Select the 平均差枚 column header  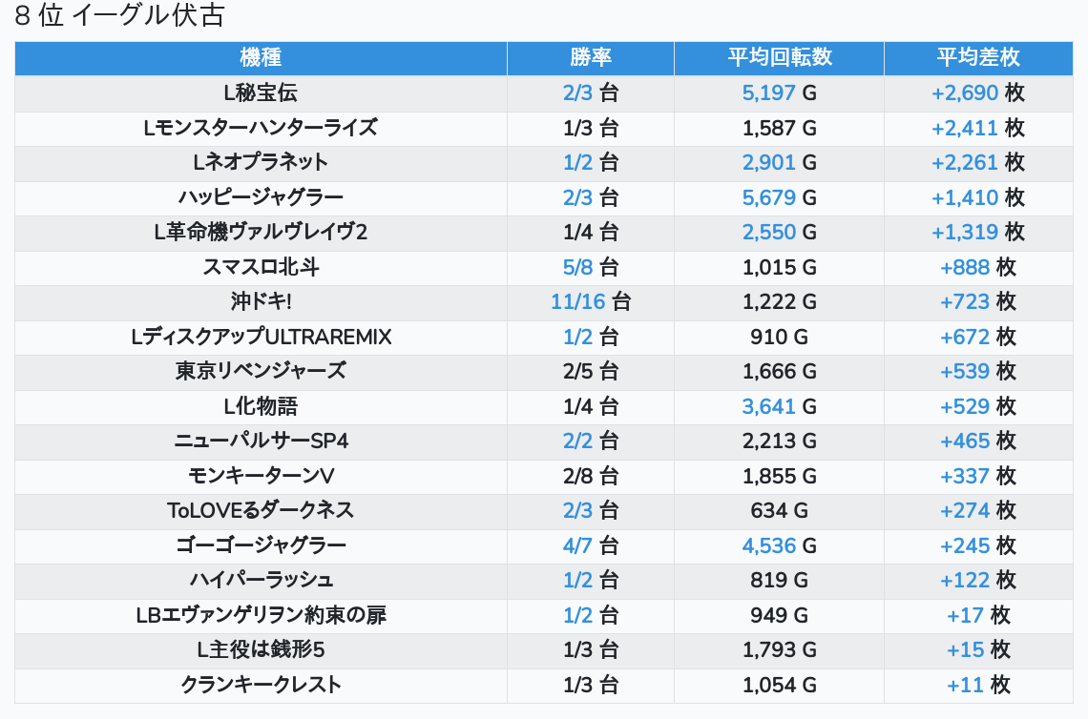[x=978, y=57]
